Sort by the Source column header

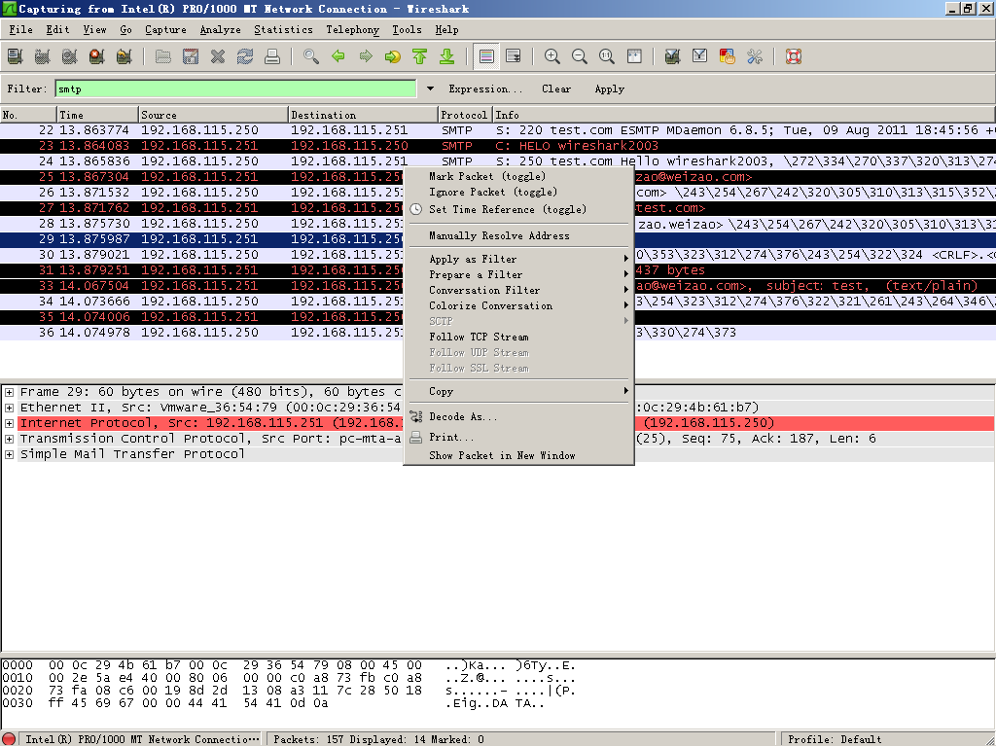(213, 115)
